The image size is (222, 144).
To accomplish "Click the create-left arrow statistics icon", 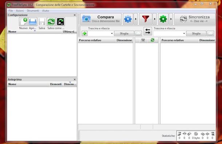I will [189, 134].
